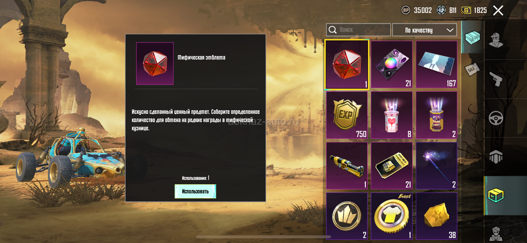
Task: Select the silver crown coin item
Action: click(347, 216)
